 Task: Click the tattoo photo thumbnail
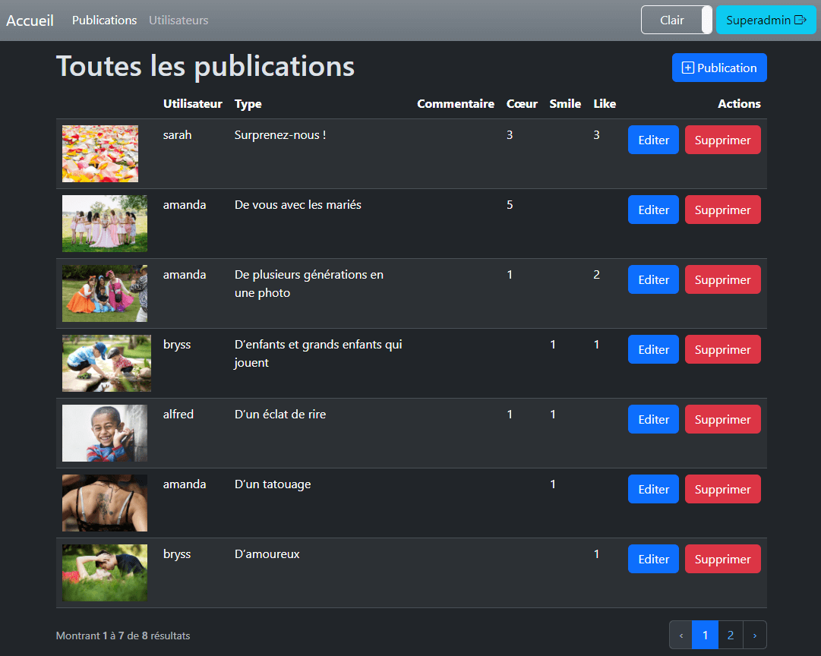(x=105, y=503)
